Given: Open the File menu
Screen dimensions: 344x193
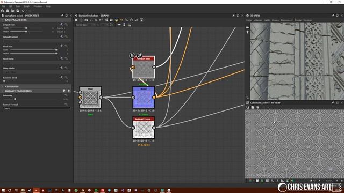Looking at the screenshot, I should coord(4,6).
